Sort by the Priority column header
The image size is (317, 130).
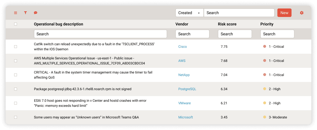tap(267, 24)
